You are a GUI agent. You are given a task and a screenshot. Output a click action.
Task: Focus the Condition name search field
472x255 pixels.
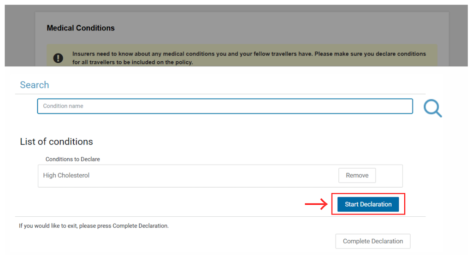225,106
